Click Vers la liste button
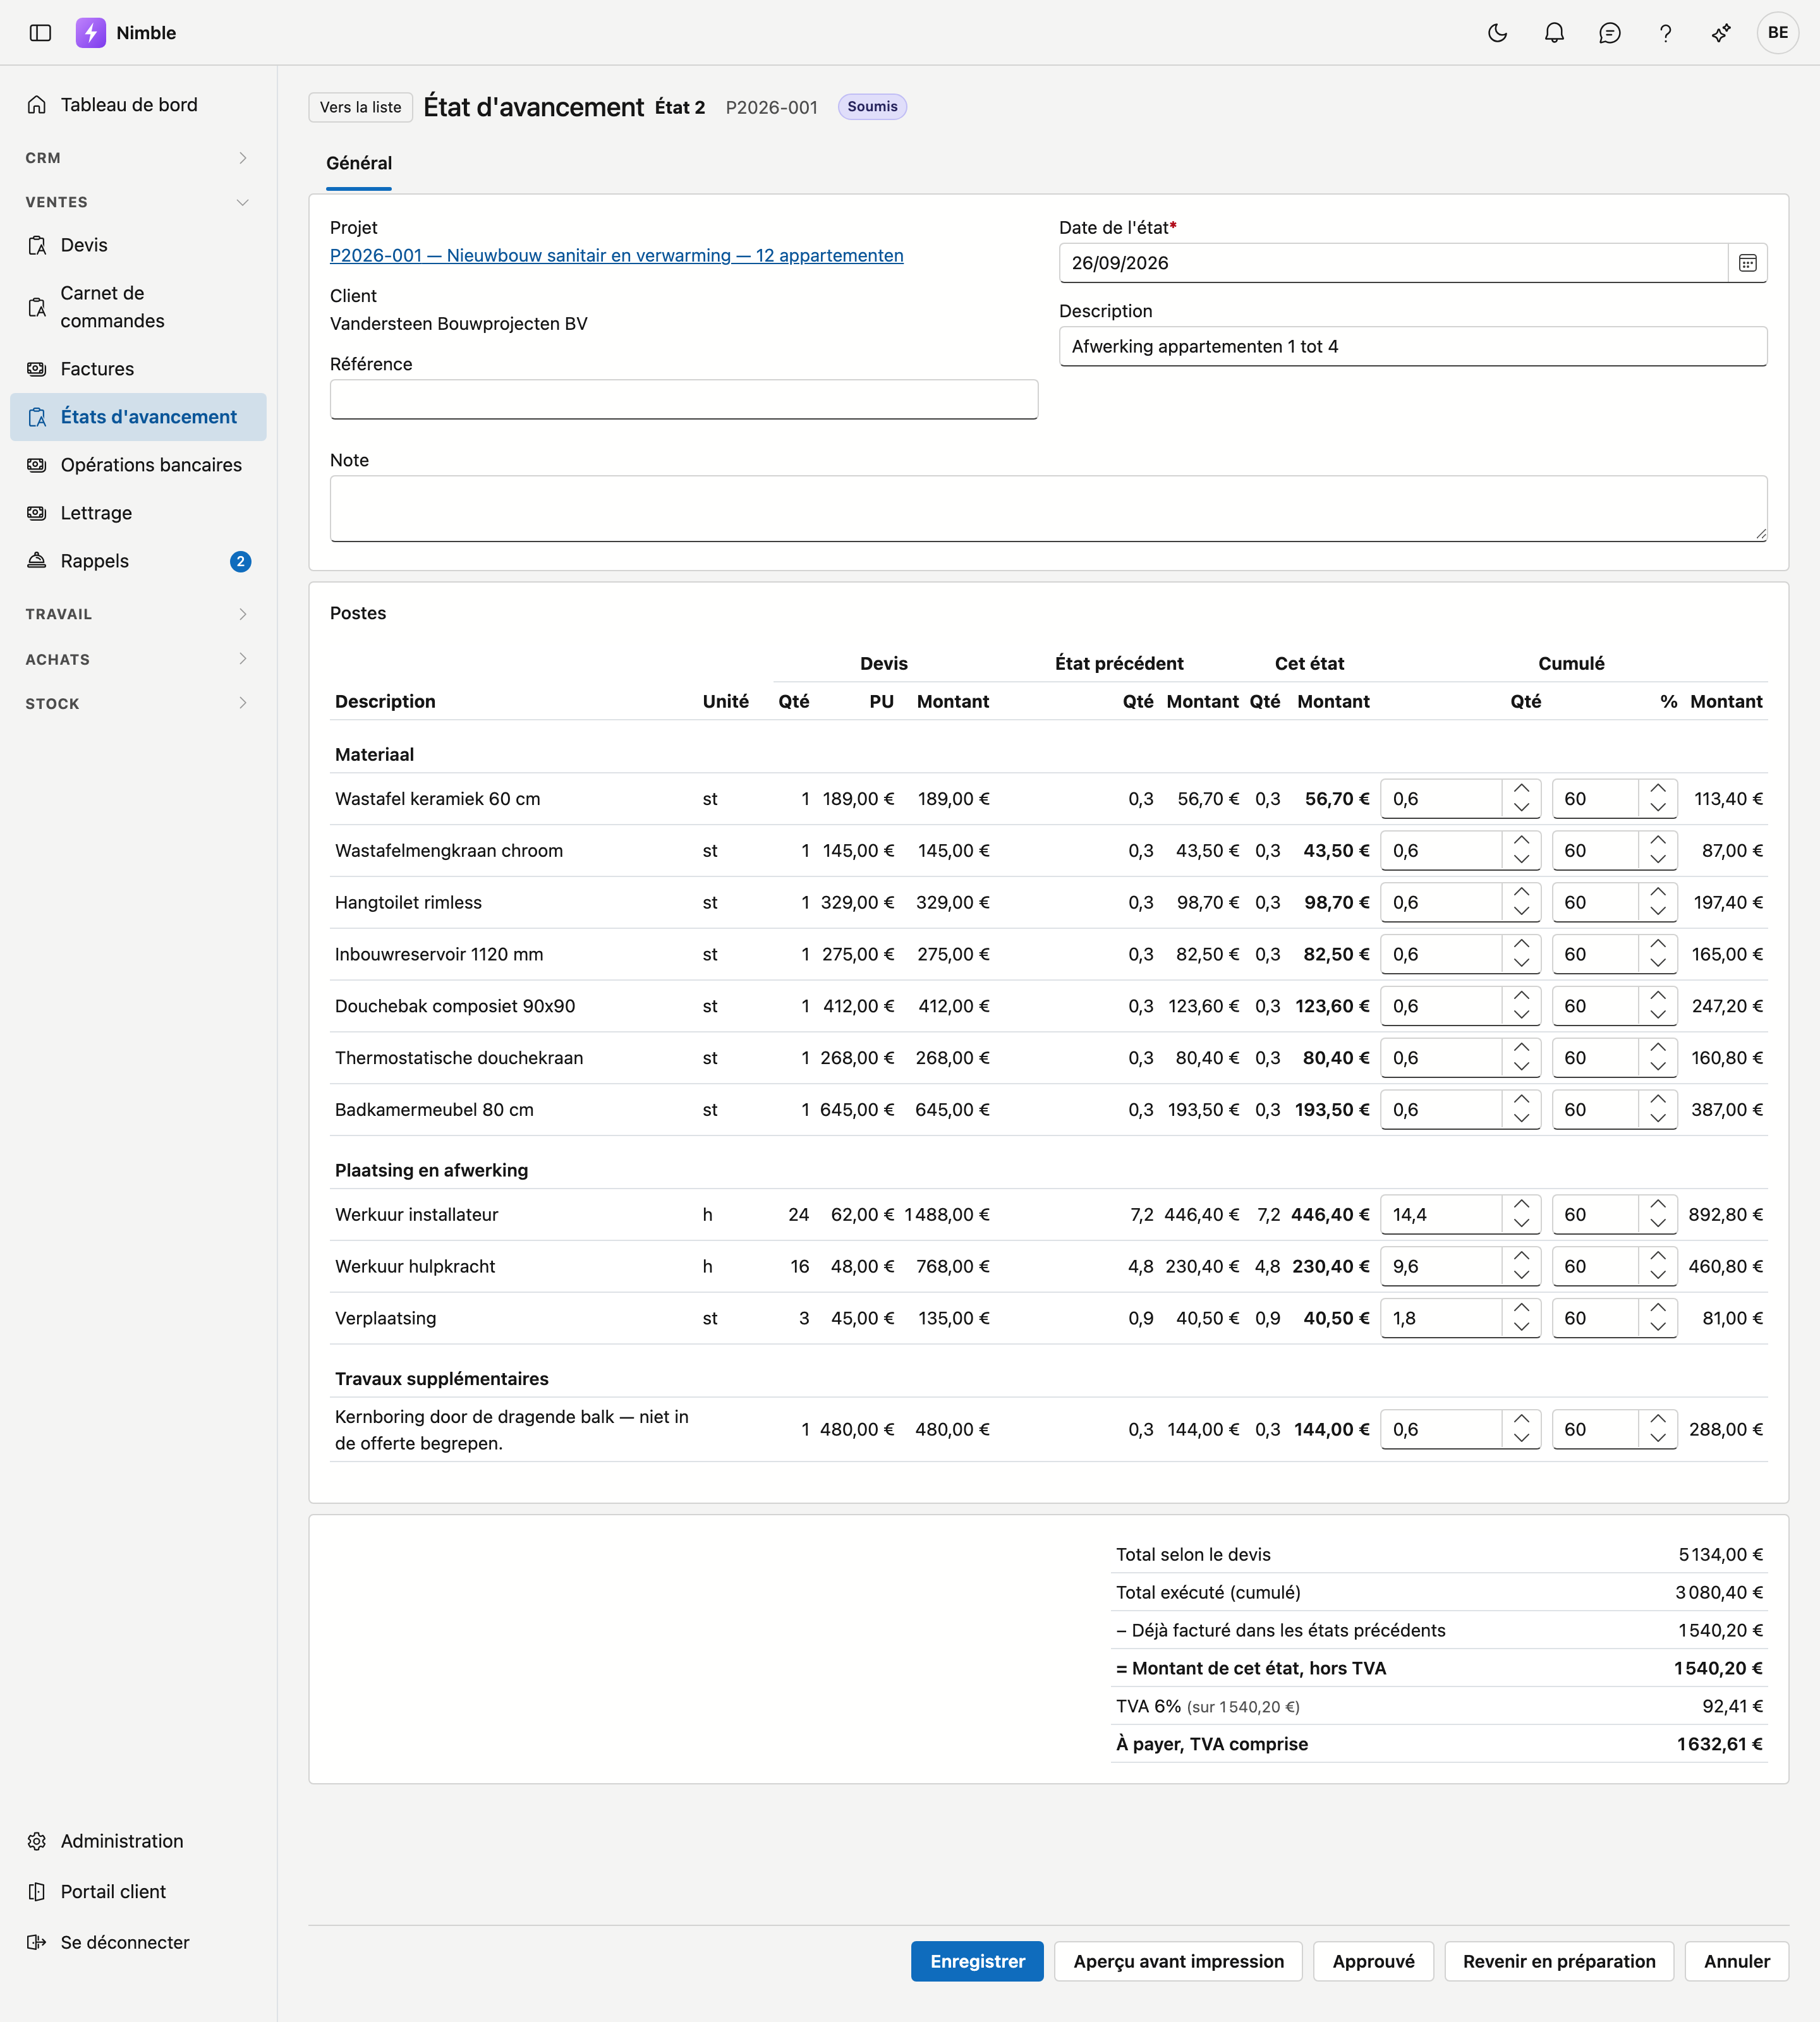 (360, 107)
